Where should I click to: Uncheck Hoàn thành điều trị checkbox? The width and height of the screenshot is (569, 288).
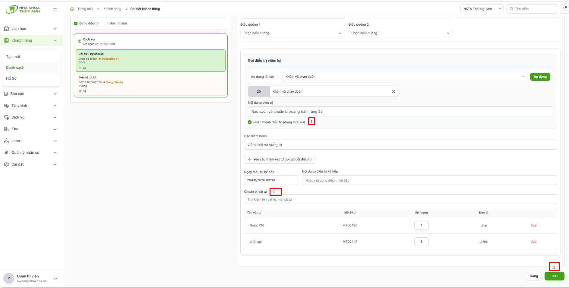[250, 122]
